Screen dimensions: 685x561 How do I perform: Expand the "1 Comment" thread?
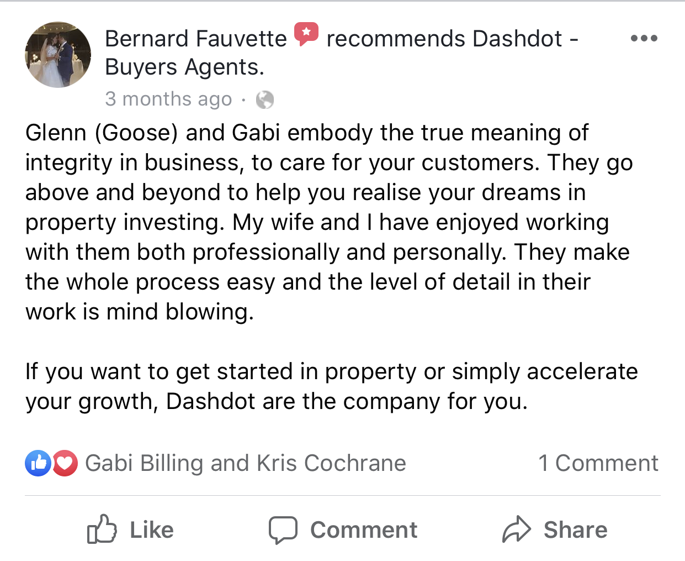pyautogui.click(x=598, y=463)
